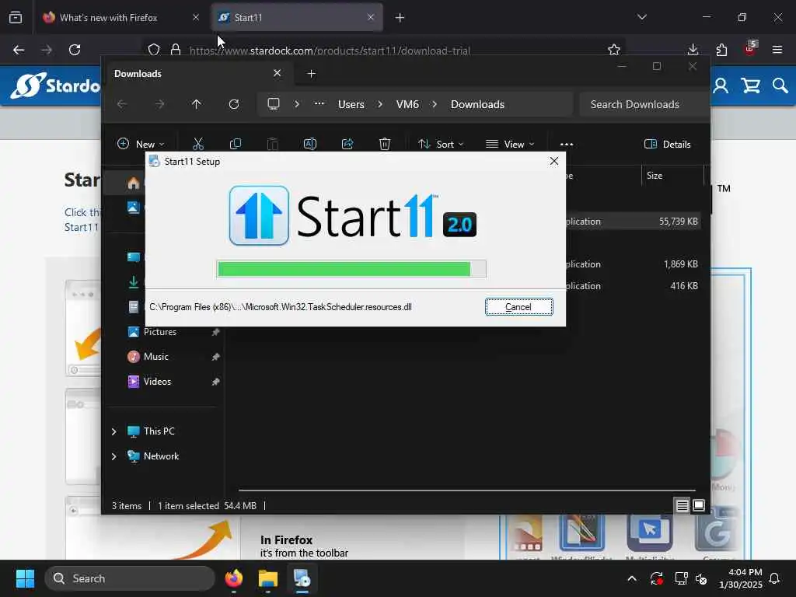Click the Cut scissors icon in Explorer
Image resolution: width=796 pixels, height=597 pixels.
(x=198, y=144)
